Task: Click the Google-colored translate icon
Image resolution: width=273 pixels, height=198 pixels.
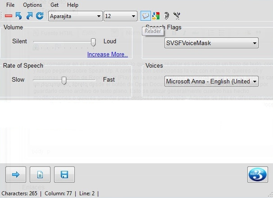Action: (x=156, y=16)
